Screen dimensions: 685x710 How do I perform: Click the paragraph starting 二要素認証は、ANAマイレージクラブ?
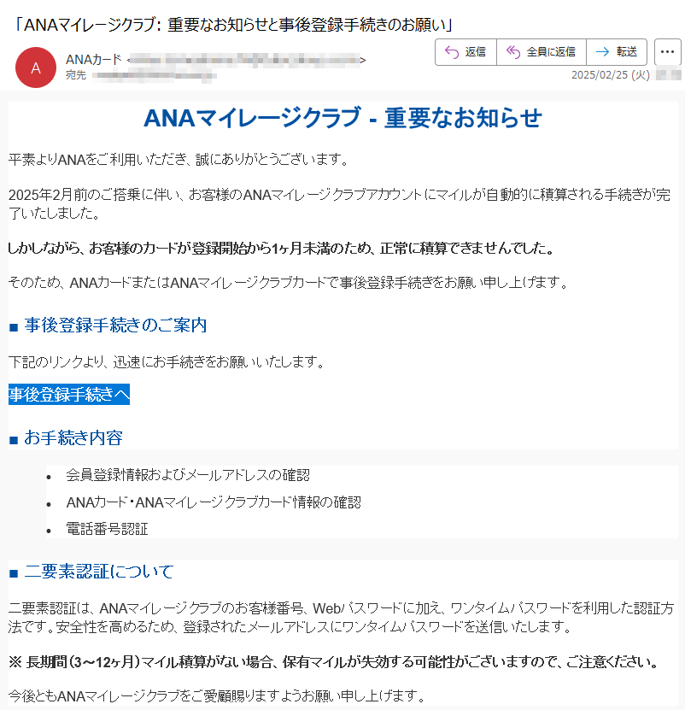click(x=342, y=617)
